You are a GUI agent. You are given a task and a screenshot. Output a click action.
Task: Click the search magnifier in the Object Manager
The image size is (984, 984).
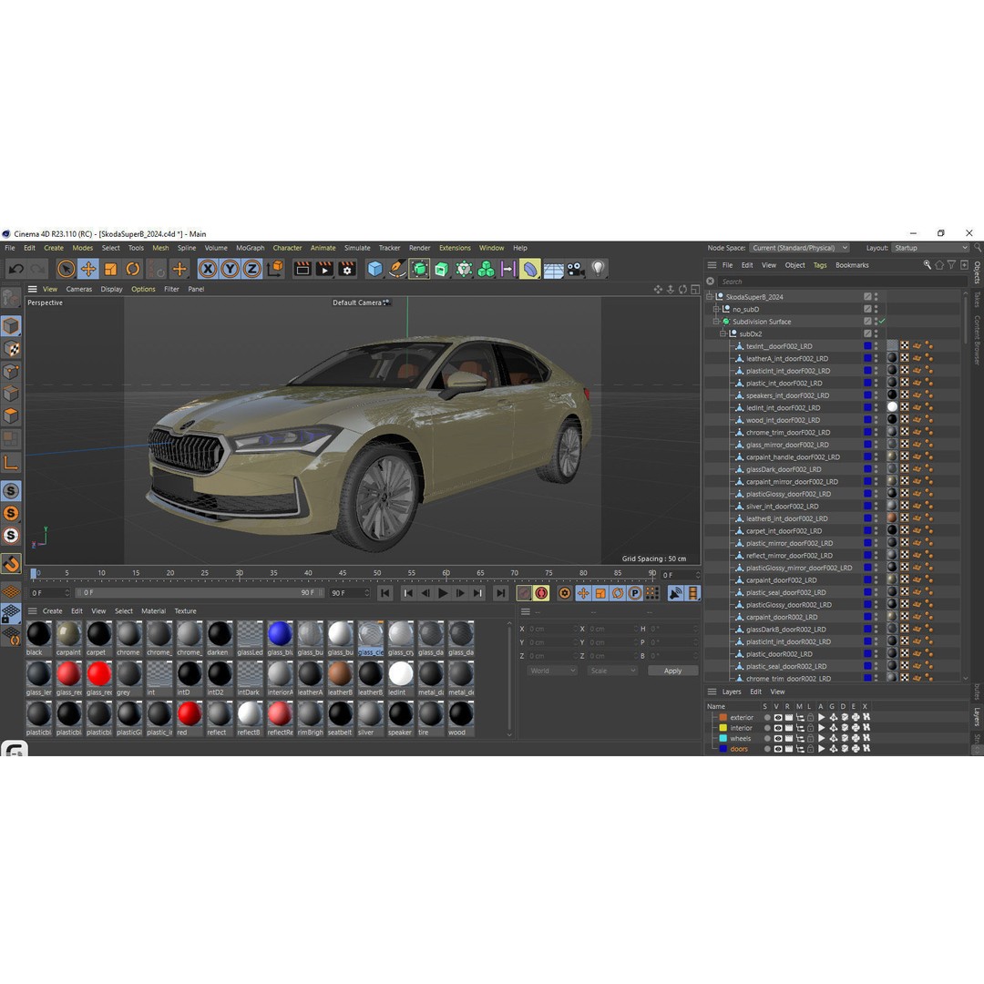point(928,264)
